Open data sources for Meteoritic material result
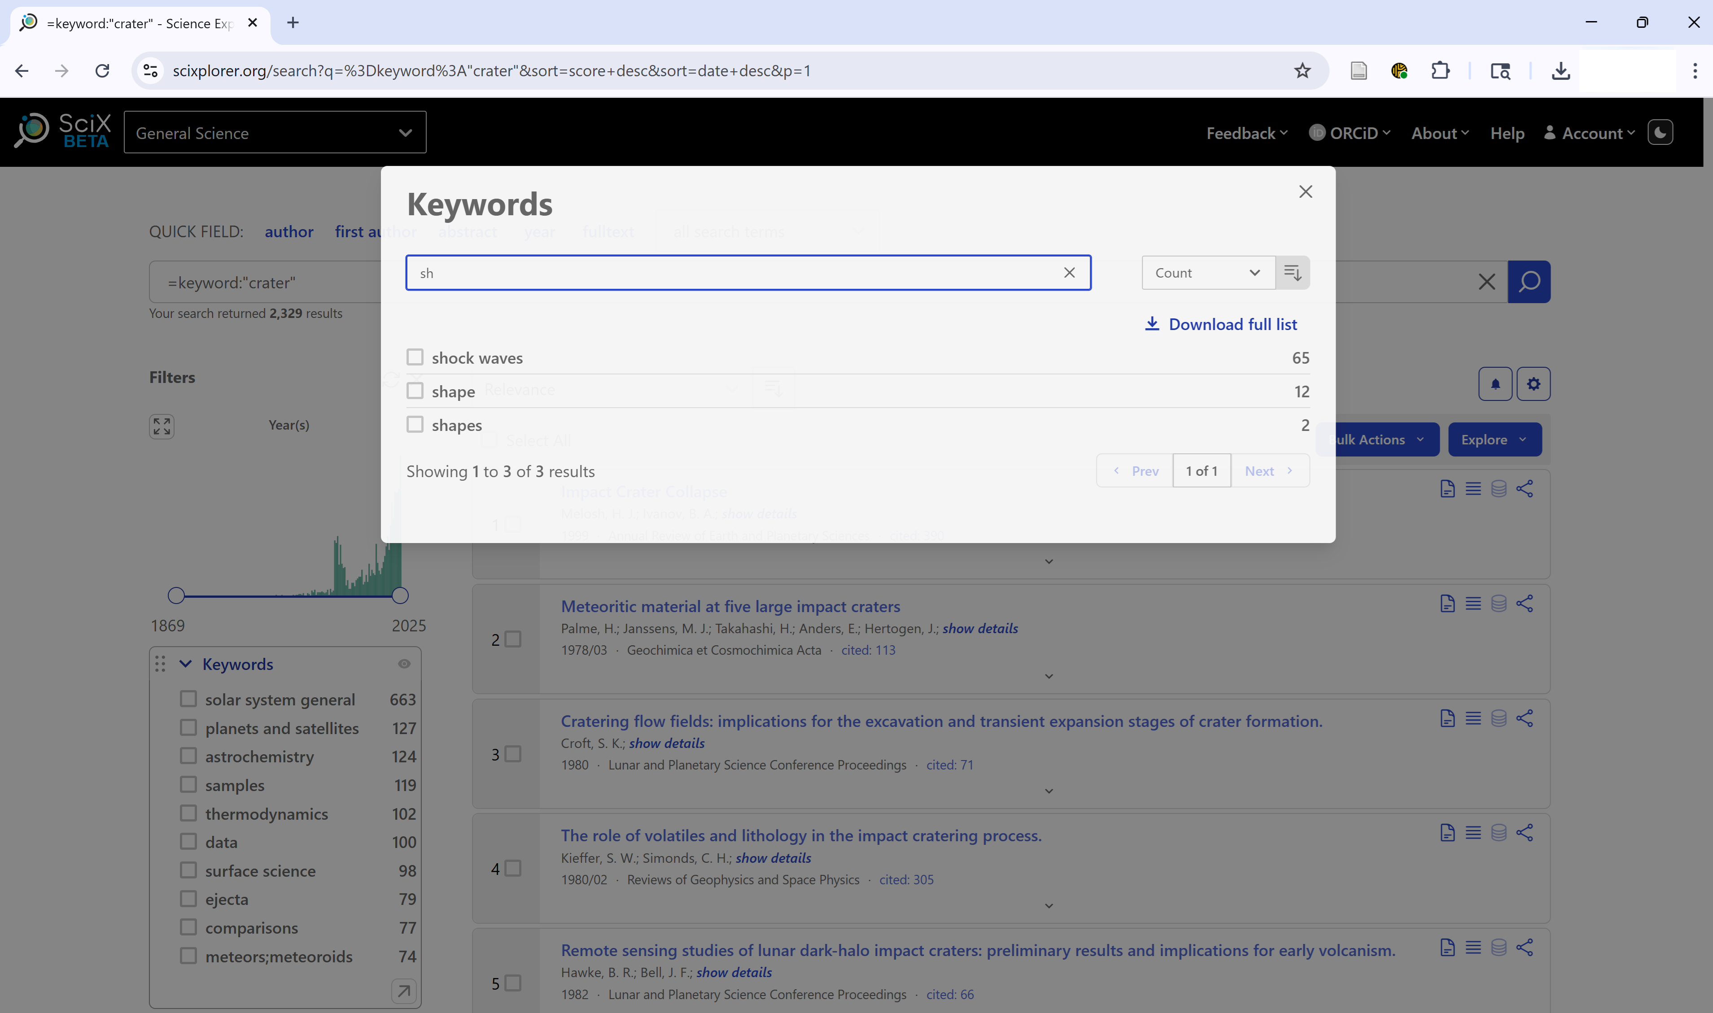 (x=1499, y=604)
